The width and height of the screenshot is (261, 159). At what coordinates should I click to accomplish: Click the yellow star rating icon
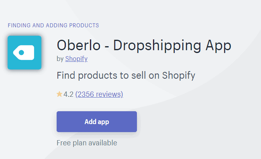pyautogui.click(x=59, y=94)
